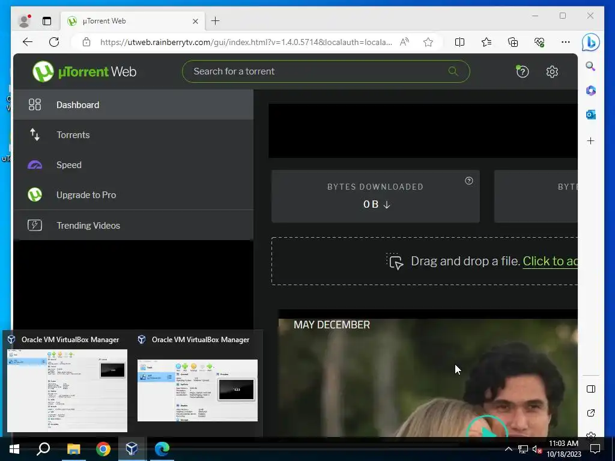This screenshot has height=461, width=615.
Task: Open the notification center icon
Action: 595,449
